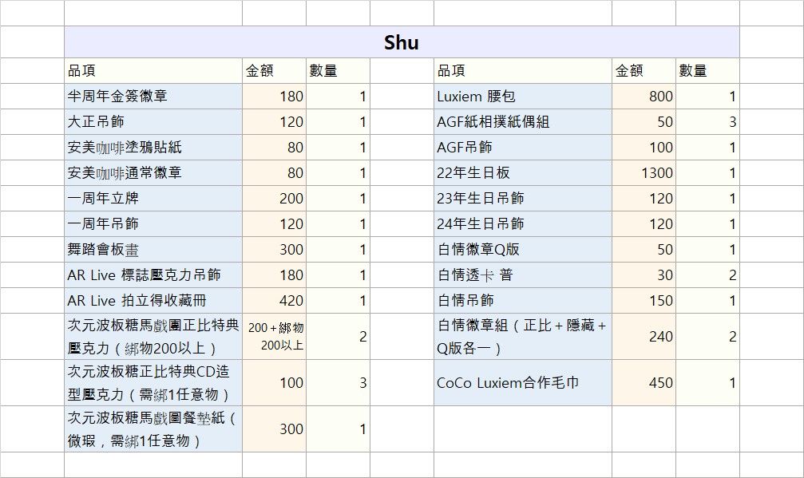804x478 pixels.
Task: Select the 22年生日板 item cell
Action: pos(523,173)
